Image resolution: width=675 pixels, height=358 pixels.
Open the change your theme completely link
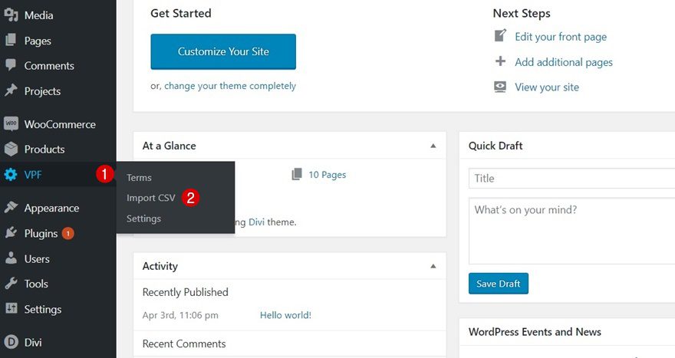tap(229, 86)
